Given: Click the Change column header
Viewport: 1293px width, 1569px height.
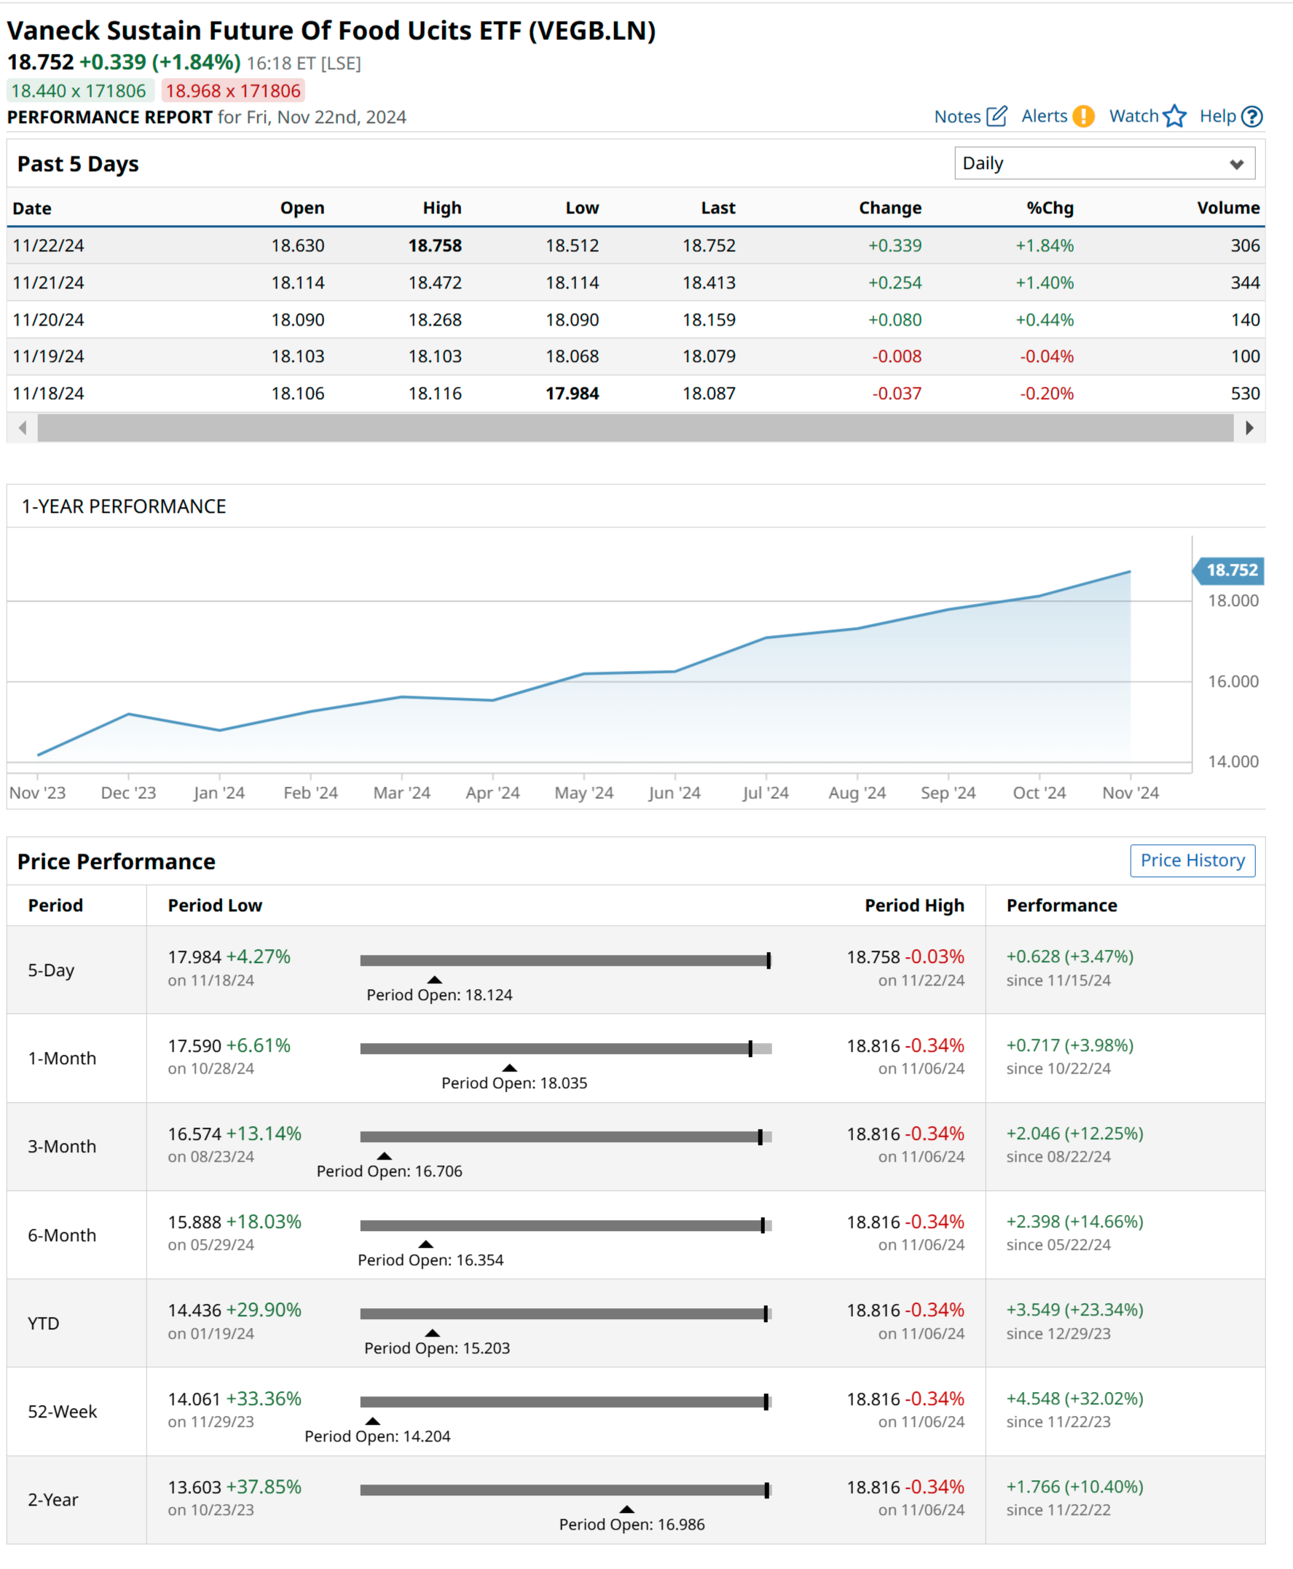Looking at the screenshot, I should point(890,208).
